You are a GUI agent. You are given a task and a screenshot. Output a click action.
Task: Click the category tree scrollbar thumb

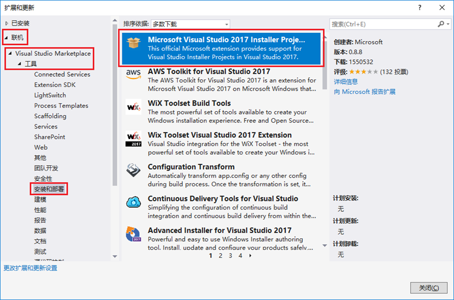click(x=115, y=105)
